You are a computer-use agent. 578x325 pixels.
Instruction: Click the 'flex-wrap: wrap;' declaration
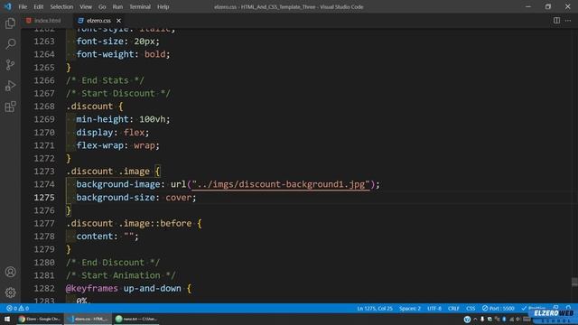tap(117, 145)
